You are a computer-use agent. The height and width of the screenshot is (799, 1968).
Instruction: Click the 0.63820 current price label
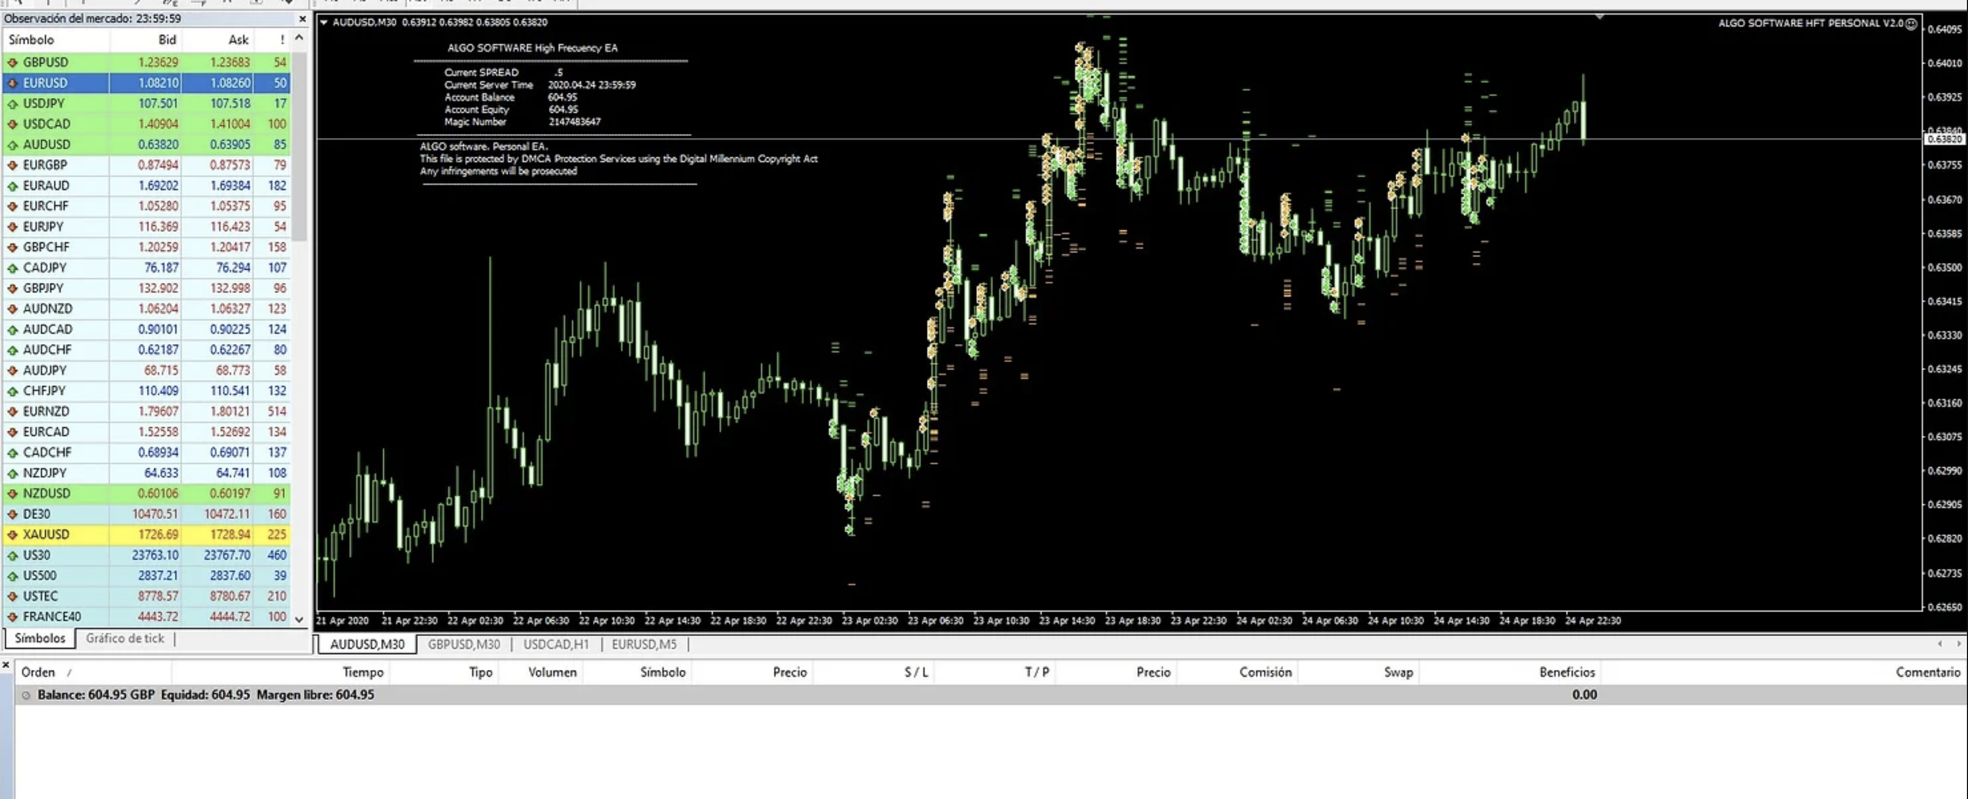(x=1944, y=140)
